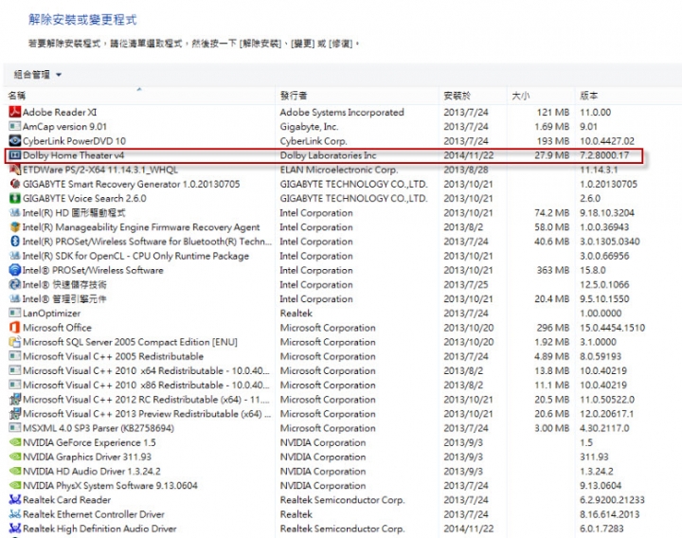The height and width of the screenshot is (538, 682).
Task: Click the 解除安裝或變更程式 heading
Action: (82, 20)
